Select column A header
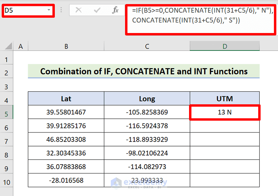Screen dimensions: 278x196 [x=21, y=47]
